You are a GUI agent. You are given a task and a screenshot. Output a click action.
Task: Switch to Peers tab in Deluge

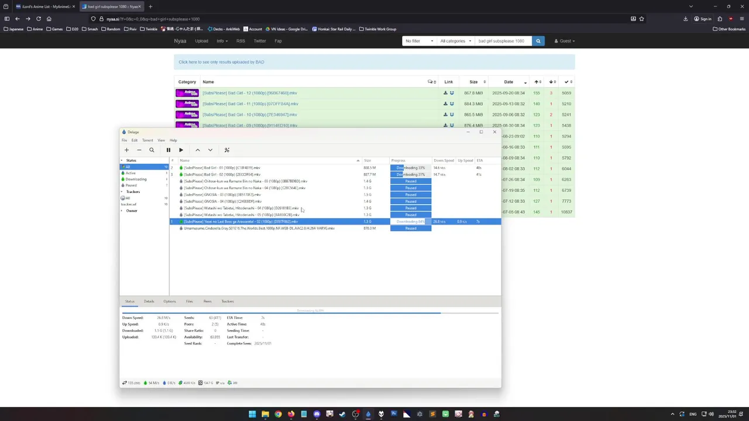pos(207,302)
